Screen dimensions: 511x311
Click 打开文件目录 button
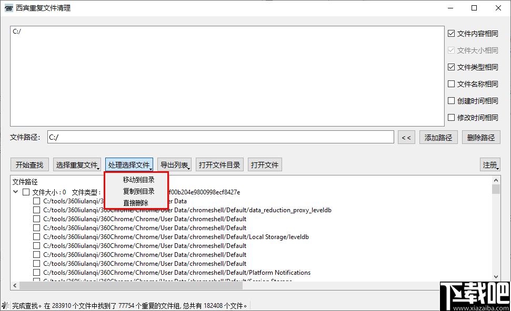tap(219, 164)
